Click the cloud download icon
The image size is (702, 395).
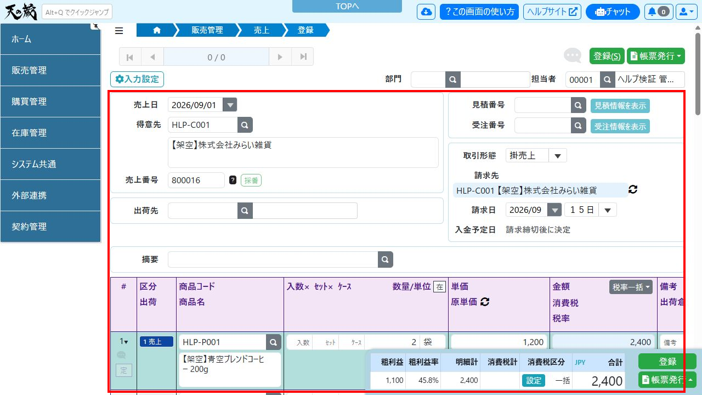[426, 12]
